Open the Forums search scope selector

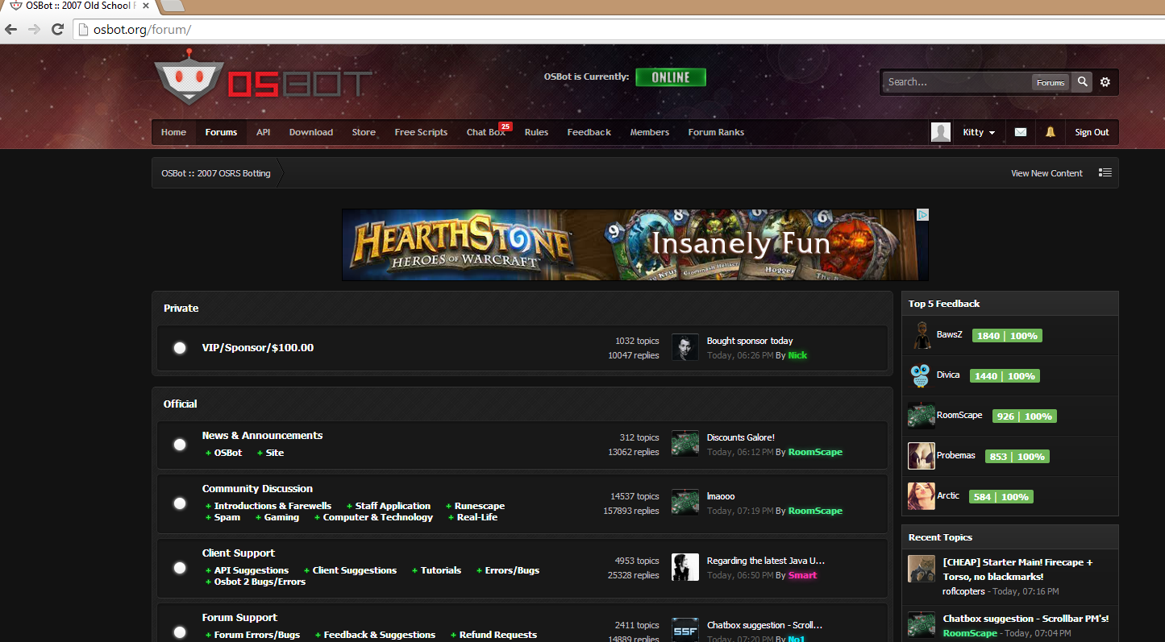(1051, 82)
